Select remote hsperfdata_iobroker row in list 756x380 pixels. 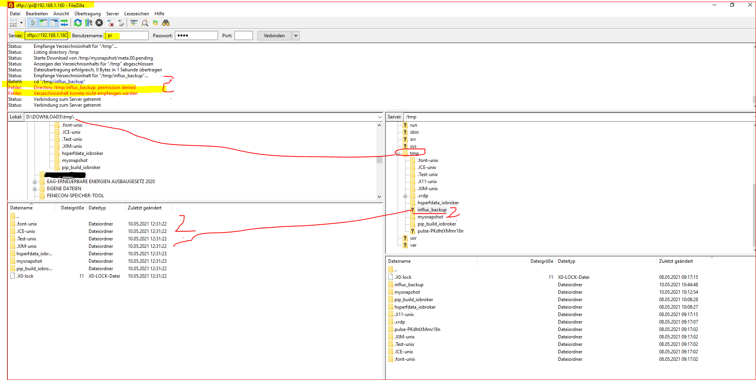(x=571, y=307)
